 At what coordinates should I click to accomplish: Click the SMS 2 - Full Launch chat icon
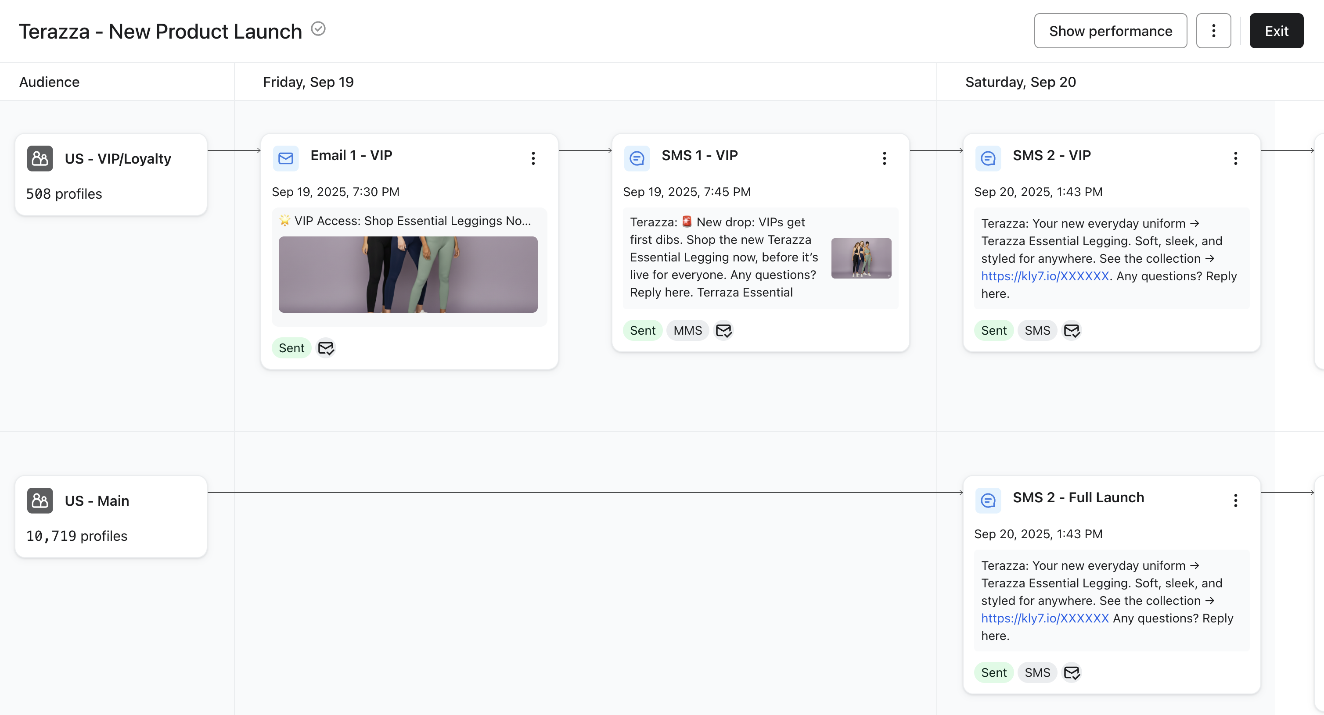(x=987, y=500)
